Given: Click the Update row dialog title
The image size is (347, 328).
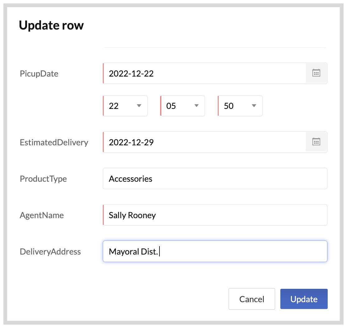Looking at the screenshot, I should 51,25.
